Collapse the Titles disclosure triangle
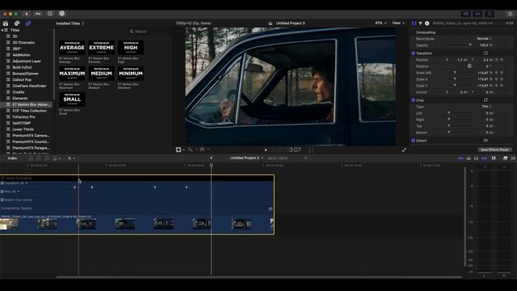The width and height of the screenshot is (517, 291). 2,30
